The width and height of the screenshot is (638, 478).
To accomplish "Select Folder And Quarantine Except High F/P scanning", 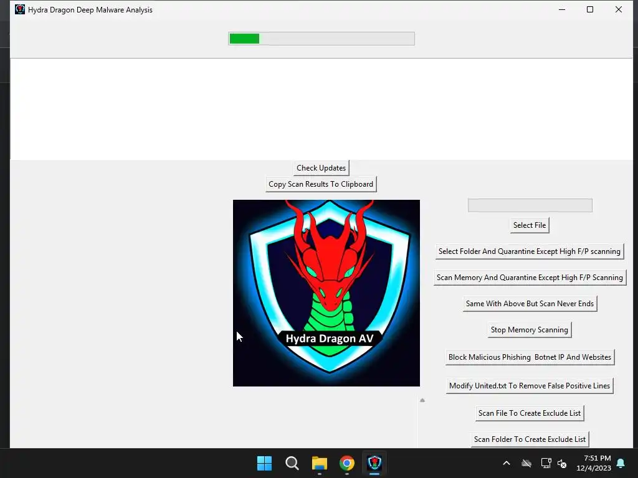I will coord(530,251).
